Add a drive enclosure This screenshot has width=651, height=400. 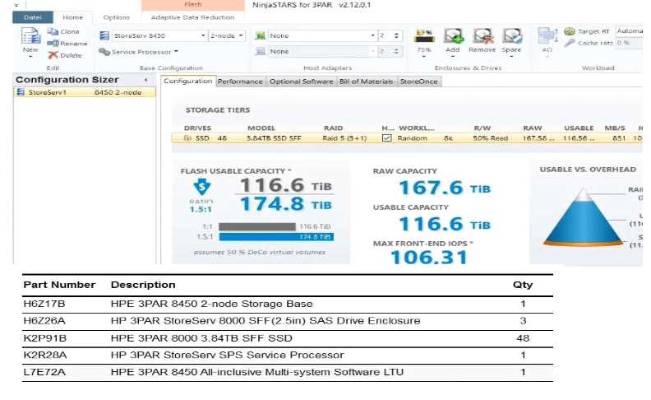click(453, 38)
